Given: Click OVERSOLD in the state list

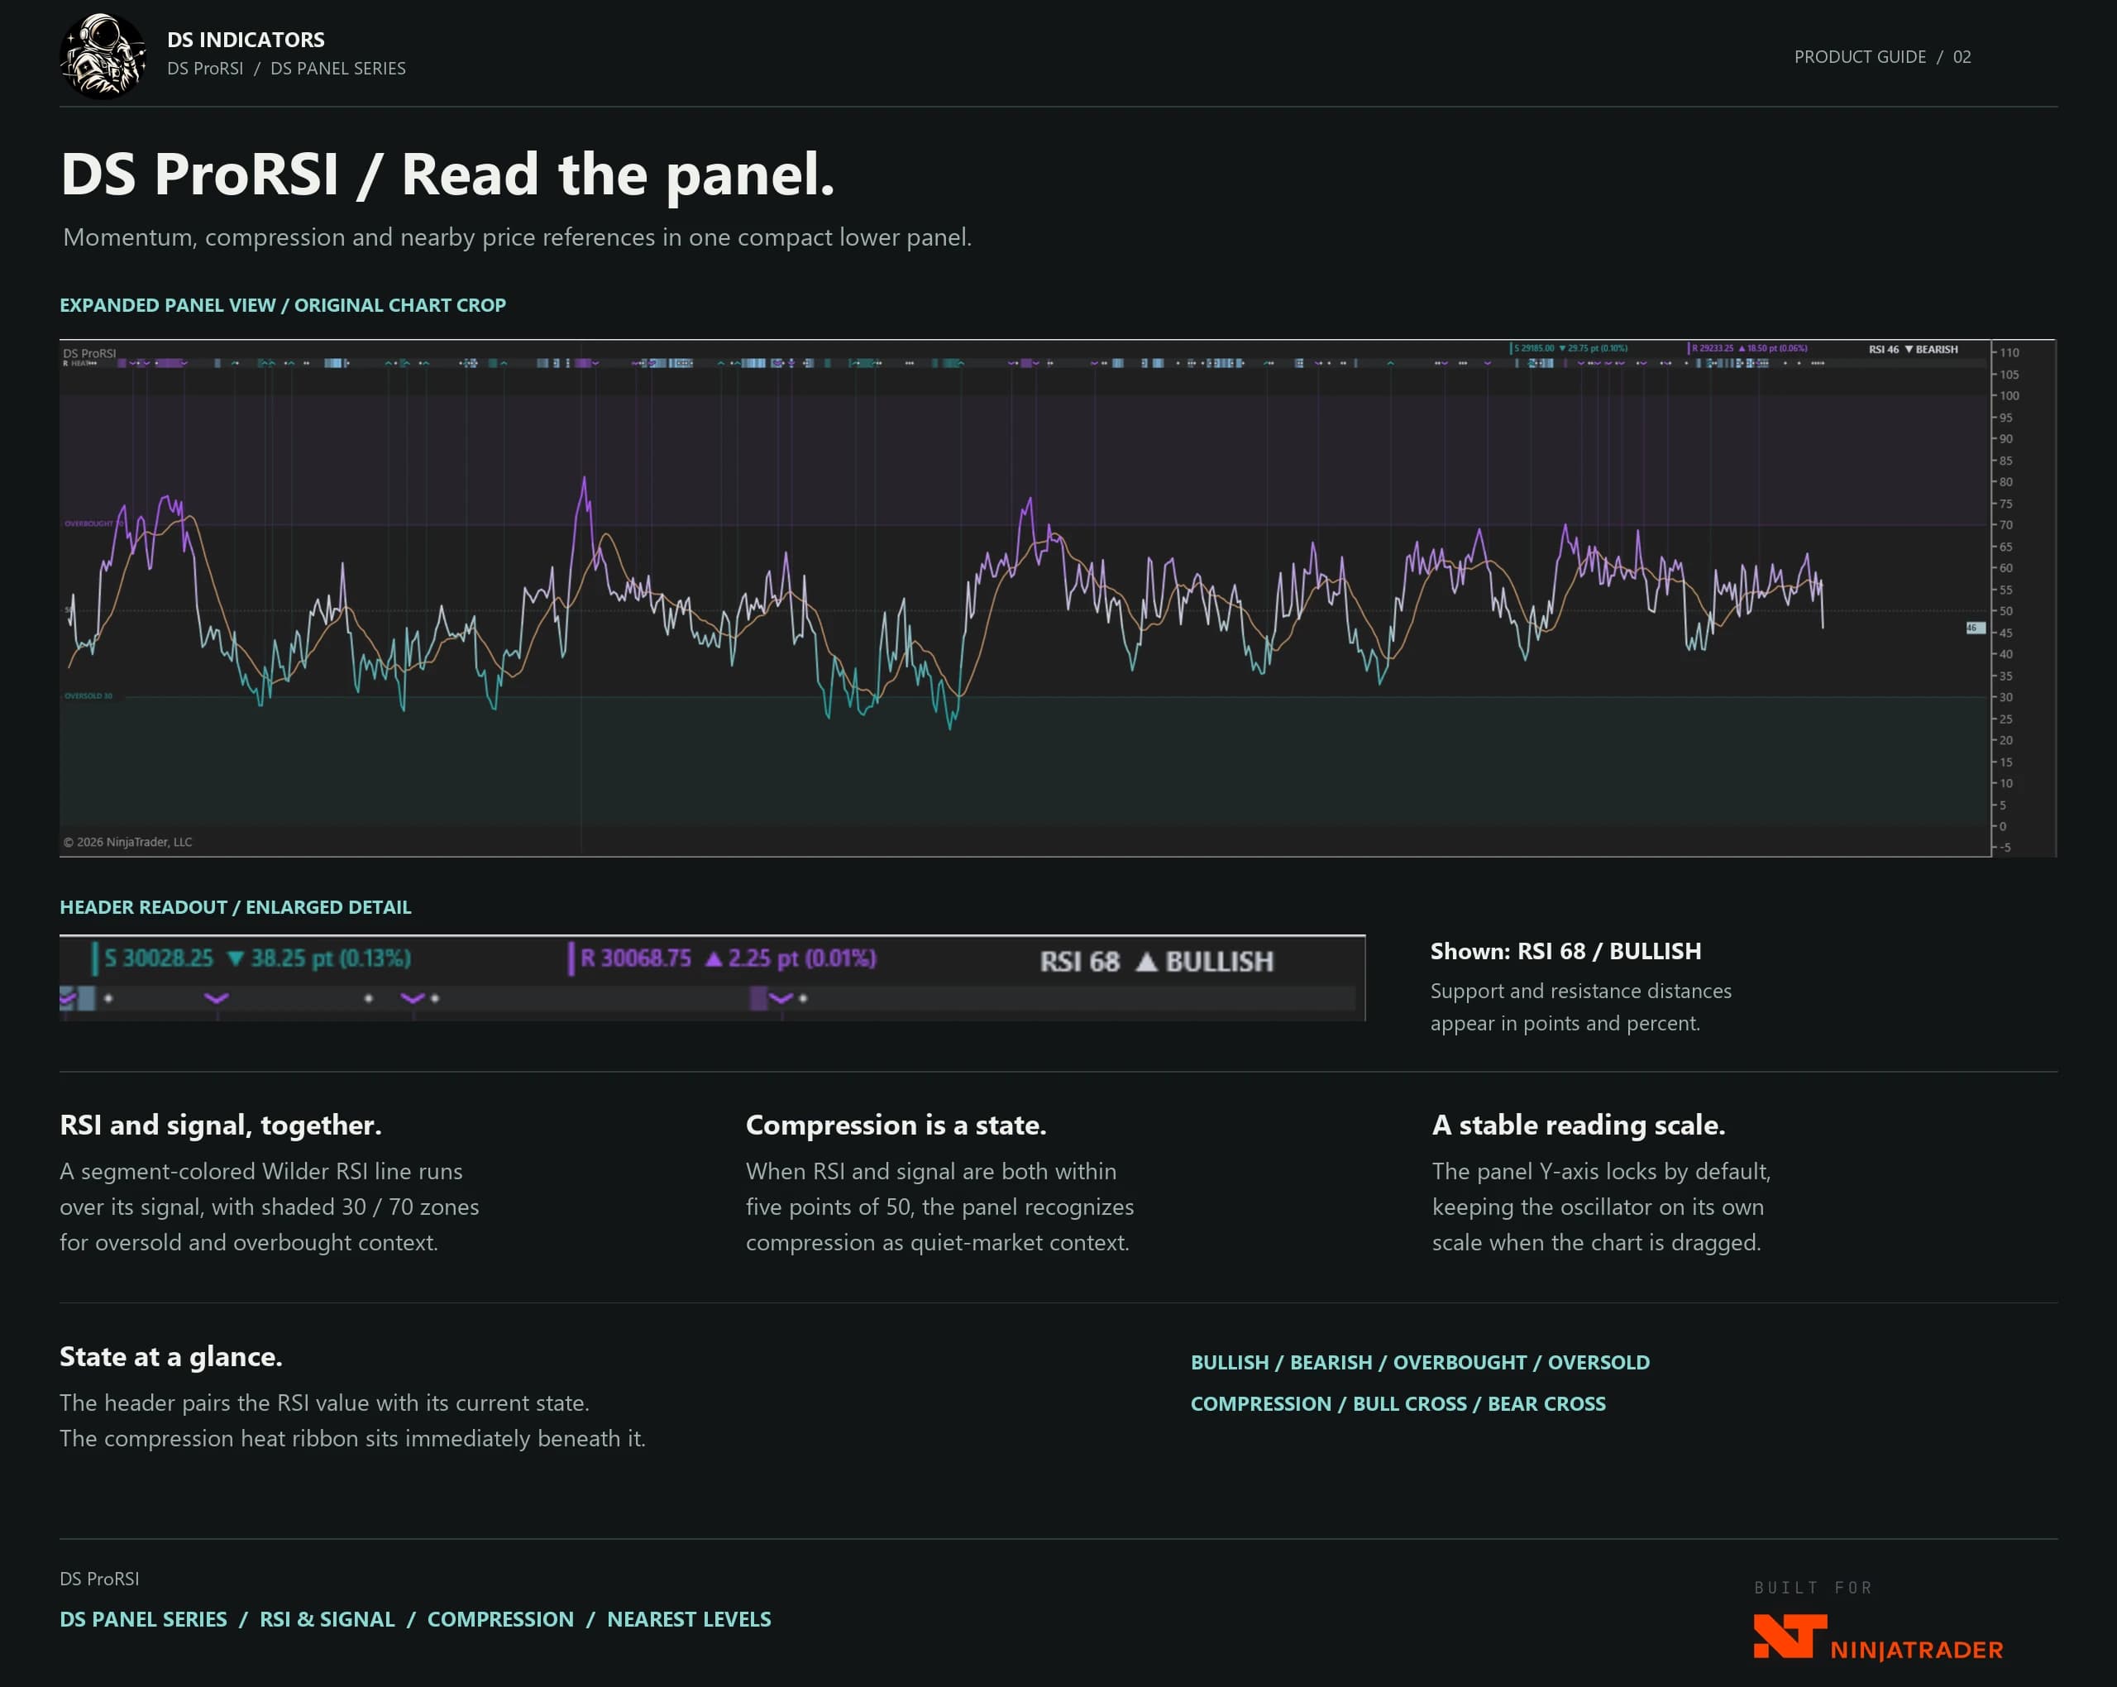Looking at the screenshot, I should tap(1599, 1363).
